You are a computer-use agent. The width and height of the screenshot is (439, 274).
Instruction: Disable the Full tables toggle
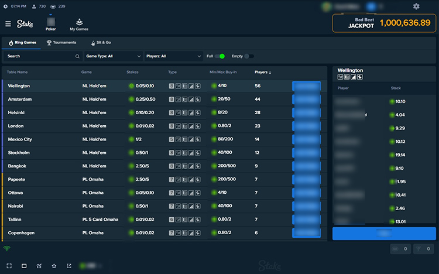pos(220,56)
